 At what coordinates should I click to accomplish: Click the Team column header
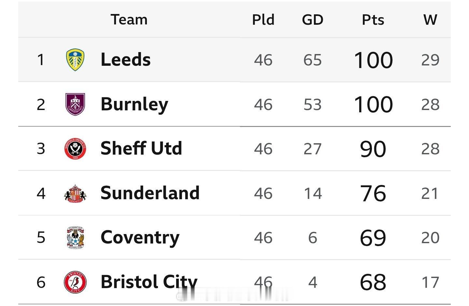129,20
